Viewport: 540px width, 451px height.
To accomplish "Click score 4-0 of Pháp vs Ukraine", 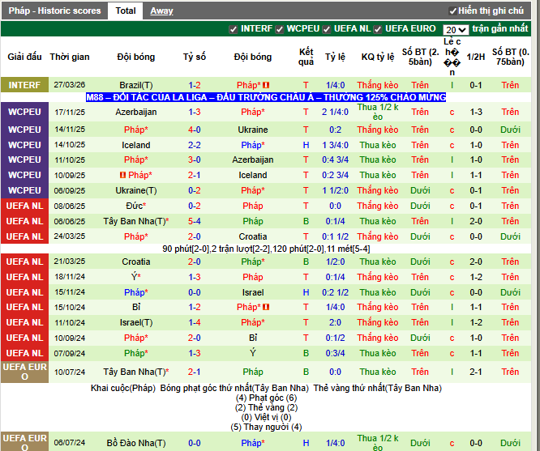I will (195, 130).
